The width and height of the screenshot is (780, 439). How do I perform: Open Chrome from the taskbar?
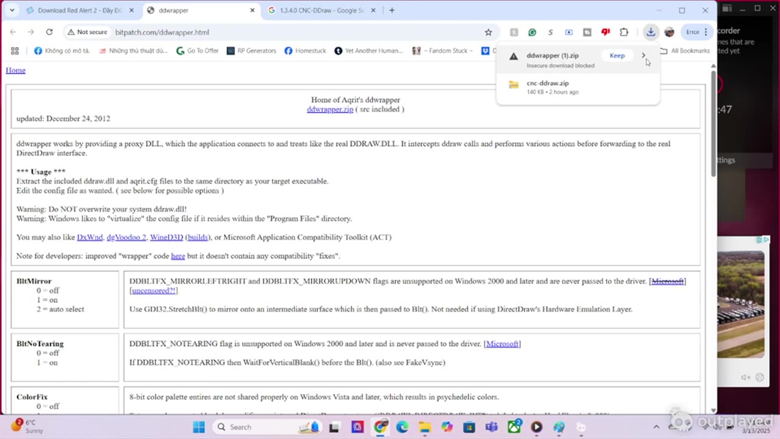point(380,427)
